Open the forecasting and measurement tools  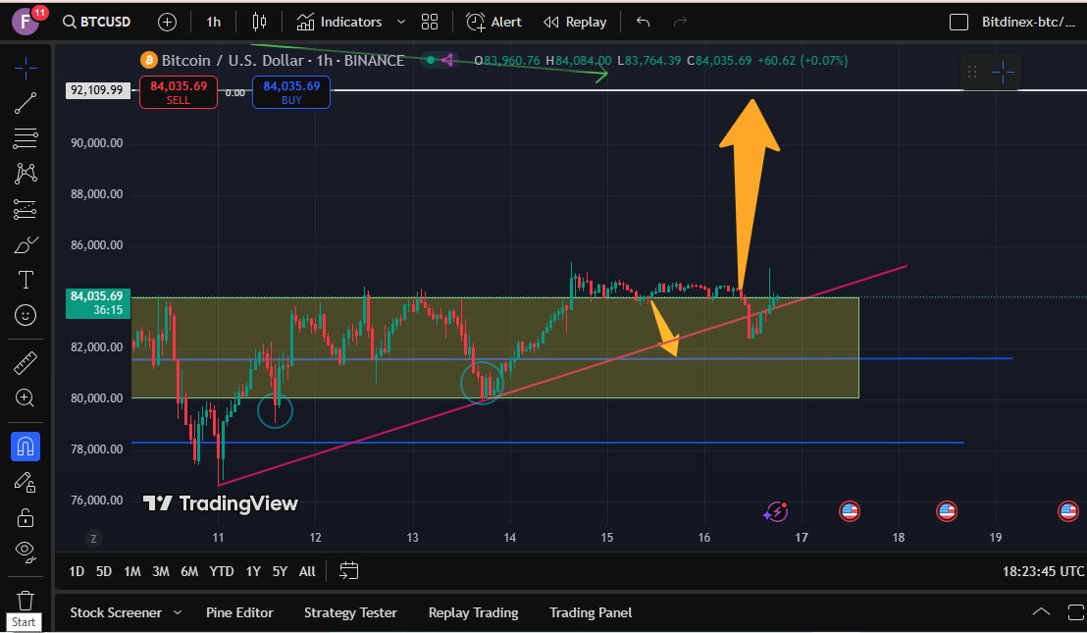26,209
